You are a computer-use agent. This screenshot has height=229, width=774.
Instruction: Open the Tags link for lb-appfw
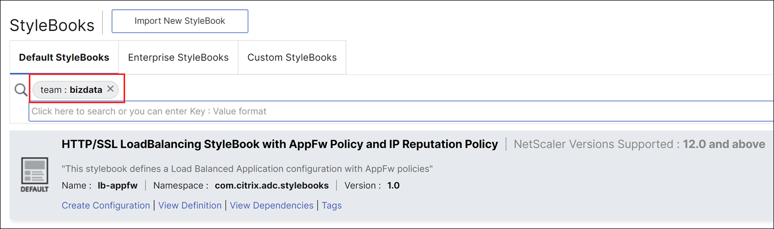[x=332, y=205]
